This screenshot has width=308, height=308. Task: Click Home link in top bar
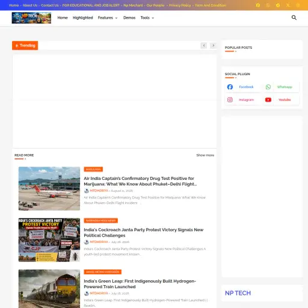point(14,5)
